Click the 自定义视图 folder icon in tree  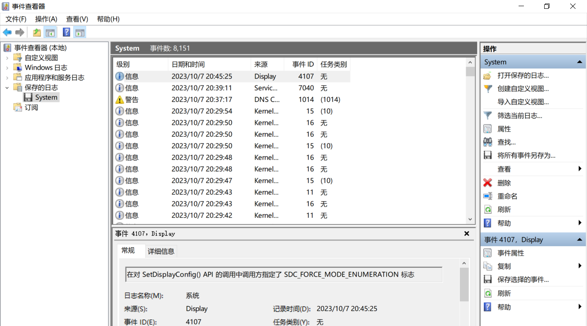coord(18,58)
